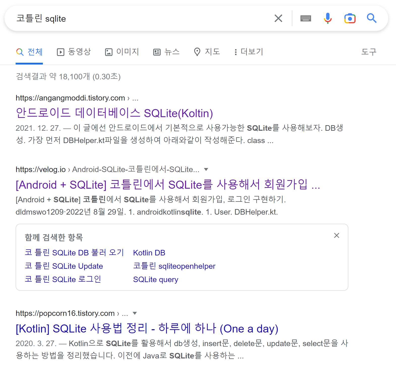Switch to the 이미지 tab
This screenshot has height=366, width=396.
tap(122, 52)
